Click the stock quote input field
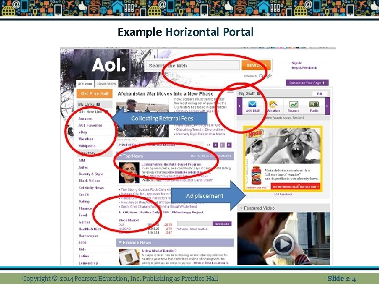This screenshot has height=284, width=379. (195, 224)
